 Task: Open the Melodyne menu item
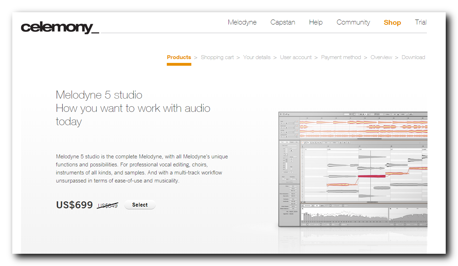(x=242, y=22)
